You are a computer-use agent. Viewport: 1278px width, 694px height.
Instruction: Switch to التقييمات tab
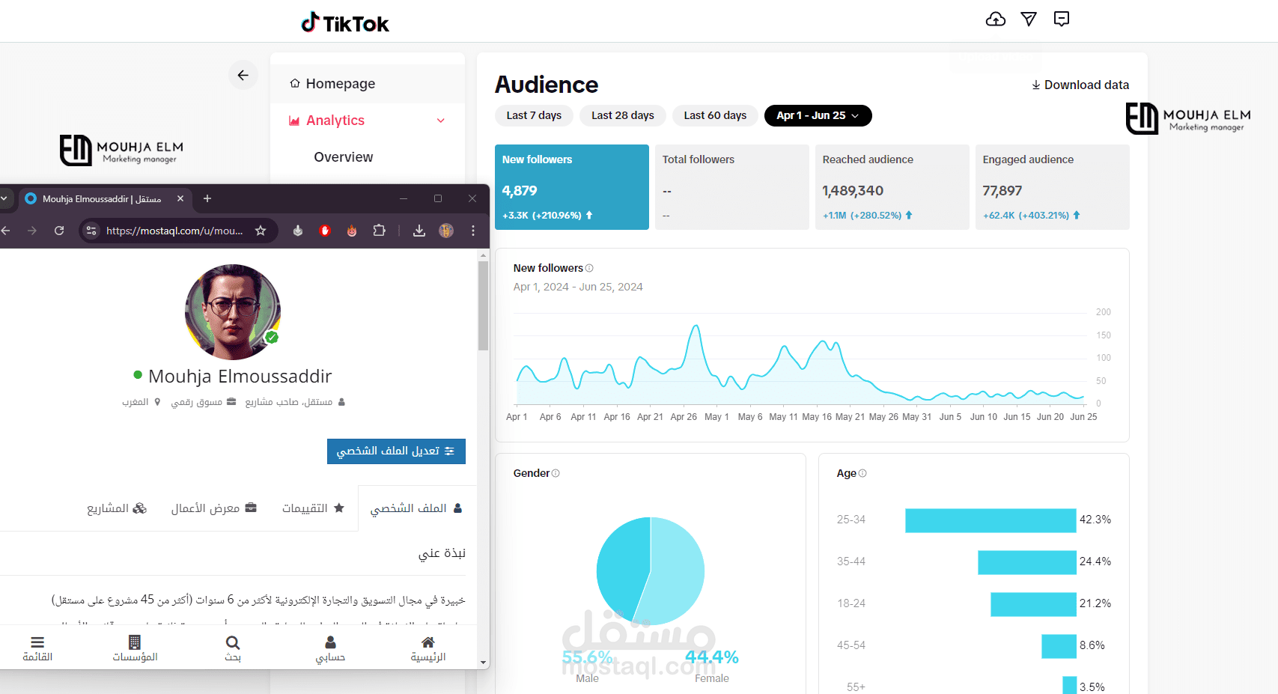(313, 508)
